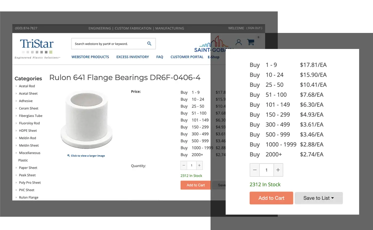Expand the Acetal Rod category
Viewport: 373px width, 230px height.
pos(27,86)
